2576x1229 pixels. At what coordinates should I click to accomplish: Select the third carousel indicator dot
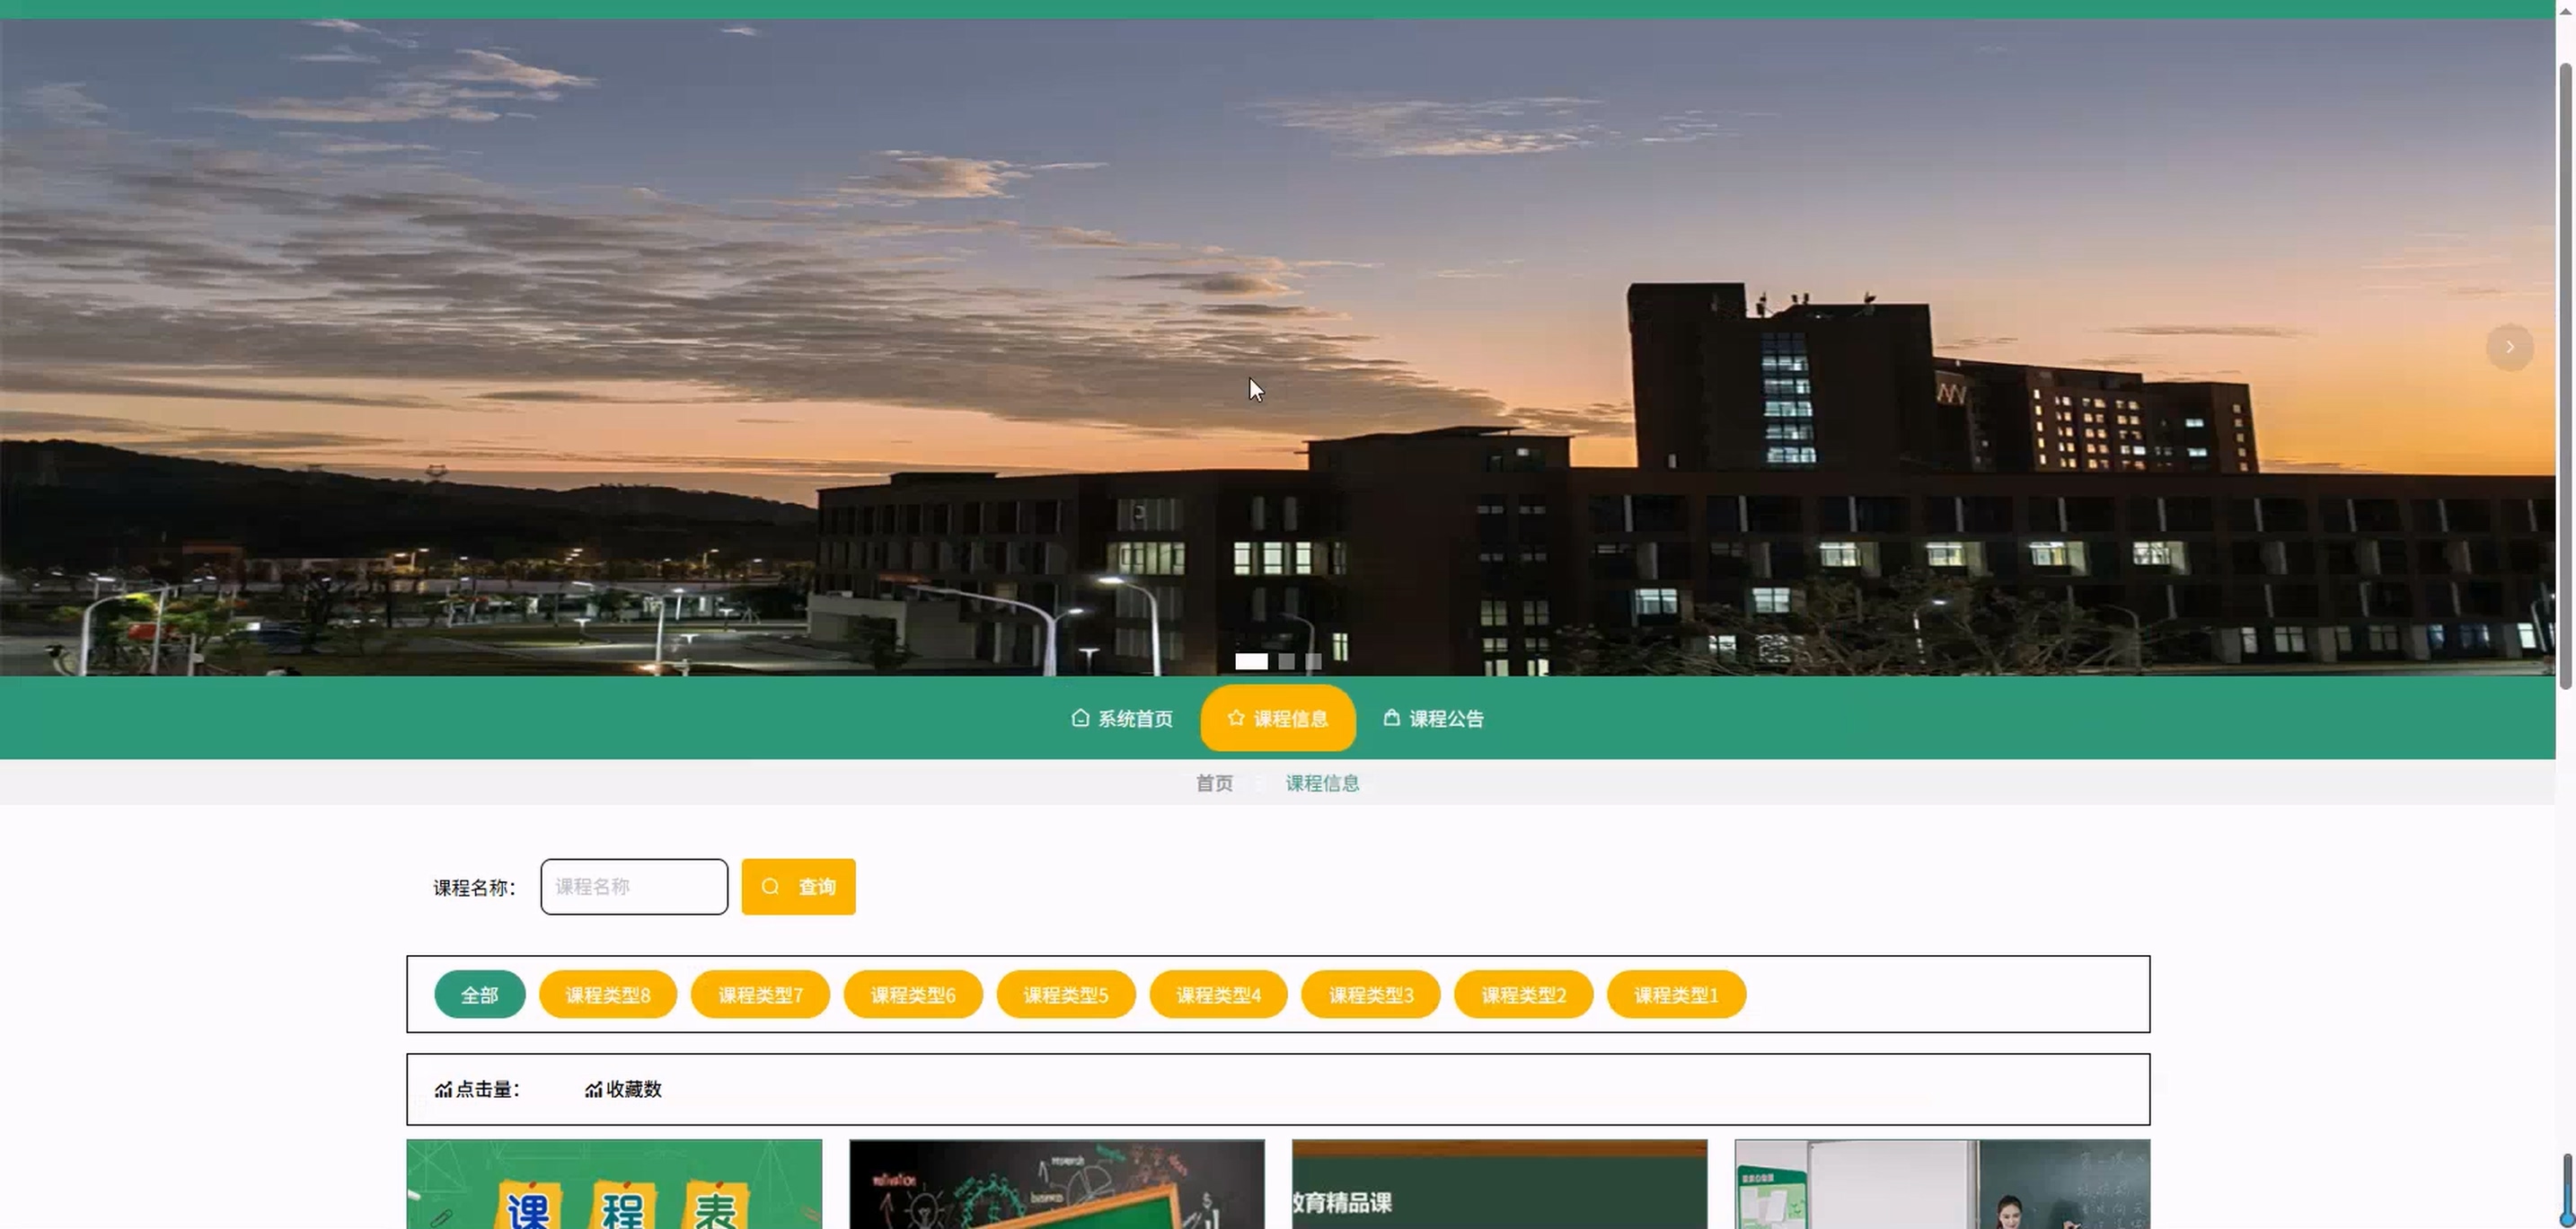click(1313, 661)
